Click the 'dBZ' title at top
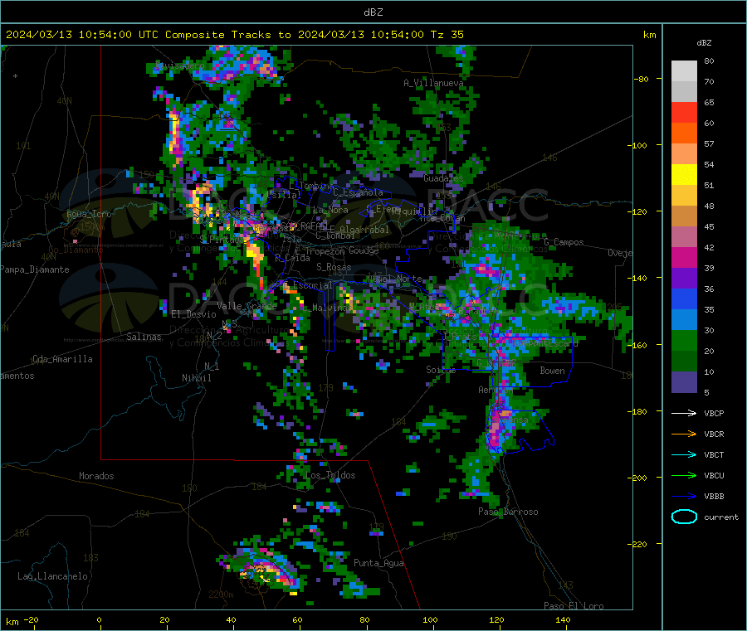Image resolution: width=747 pixels, height=631 pixels. [373, 12]
